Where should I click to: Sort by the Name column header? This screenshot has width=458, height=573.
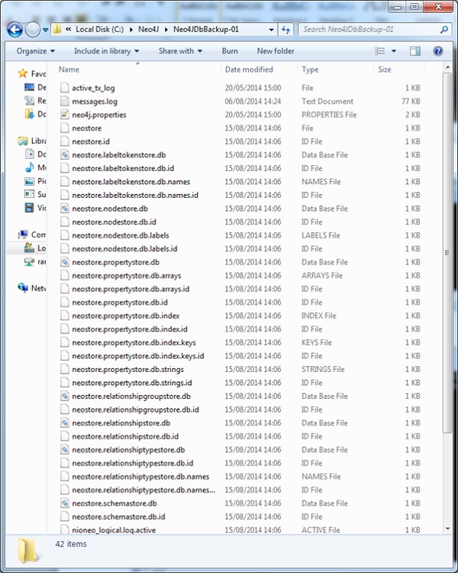pos(69,70)
